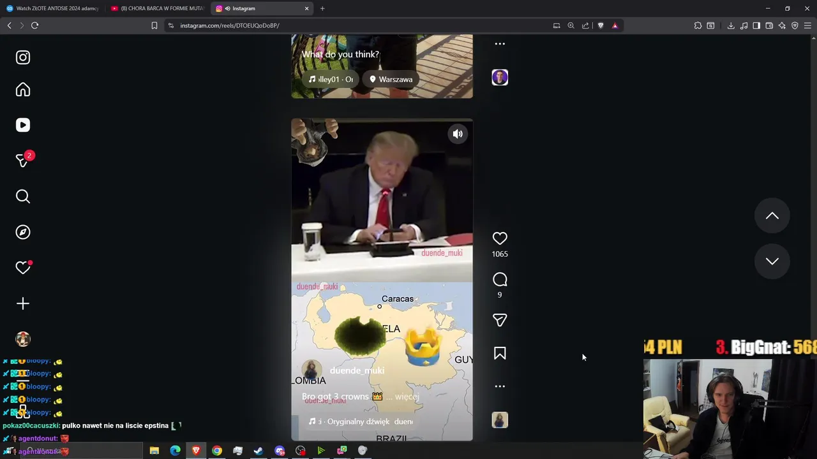Open Instagram search in sidebar

pos(23,196)
